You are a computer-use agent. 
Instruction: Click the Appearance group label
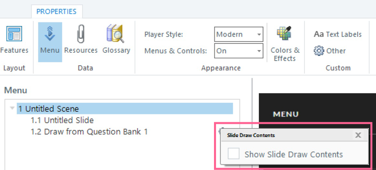(x=221, y=68)
